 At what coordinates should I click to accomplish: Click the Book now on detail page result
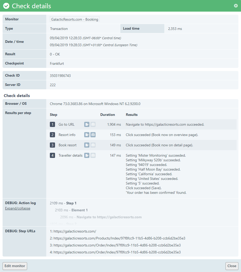[x=159, y=145]
